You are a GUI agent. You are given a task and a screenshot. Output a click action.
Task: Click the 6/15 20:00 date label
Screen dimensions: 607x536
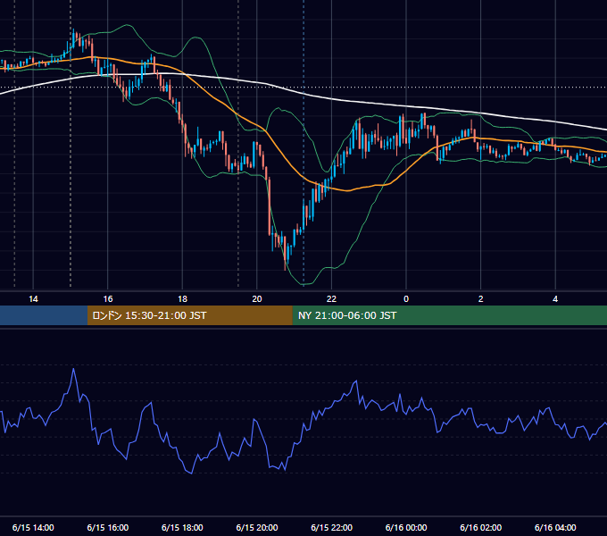[257, 527]
